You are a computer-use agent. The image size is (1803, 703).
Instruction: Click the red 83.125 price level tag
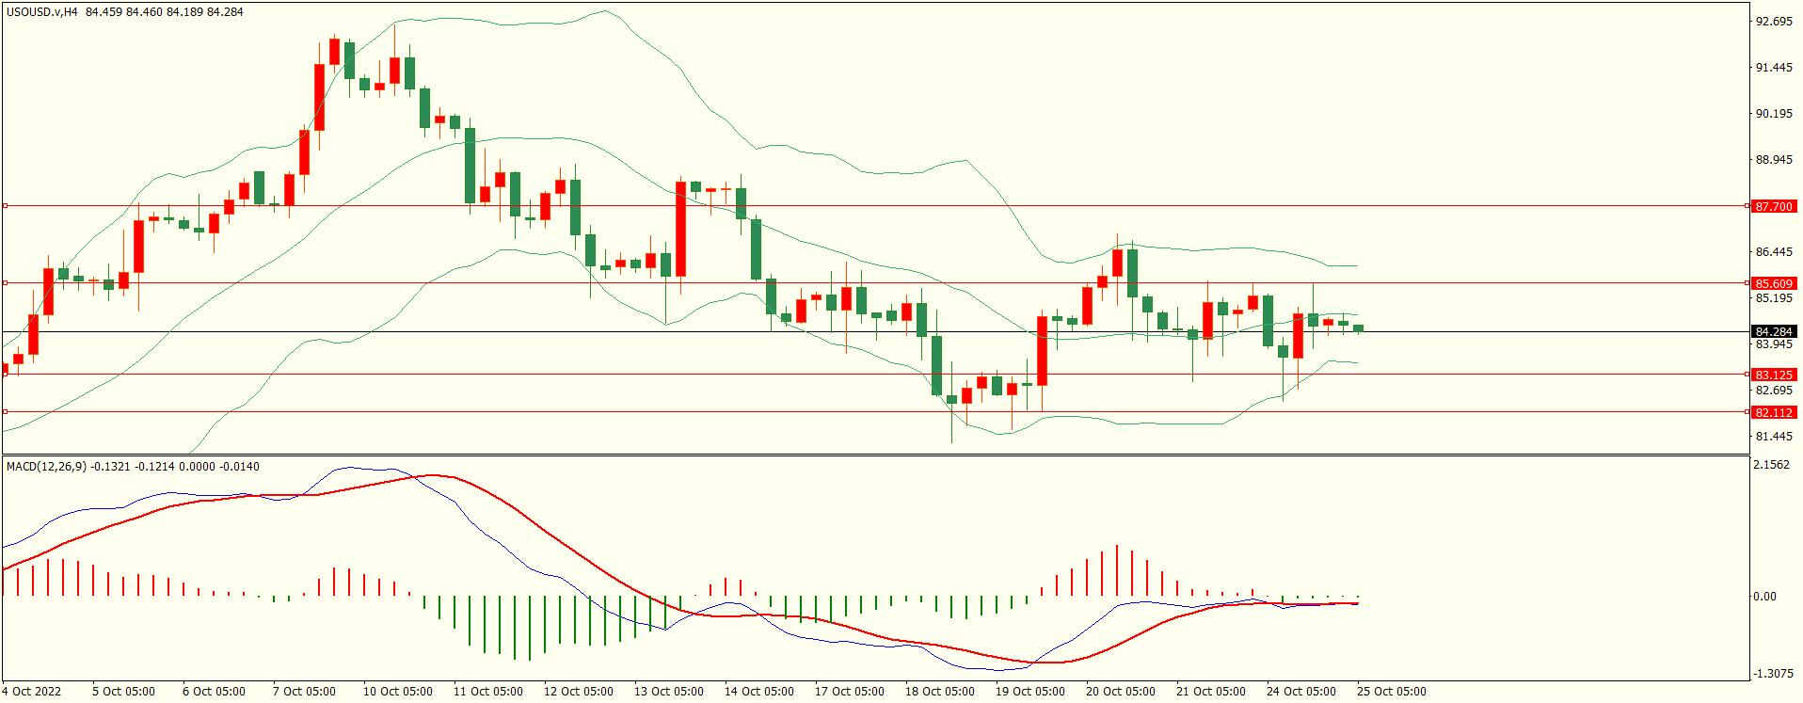1774,375
